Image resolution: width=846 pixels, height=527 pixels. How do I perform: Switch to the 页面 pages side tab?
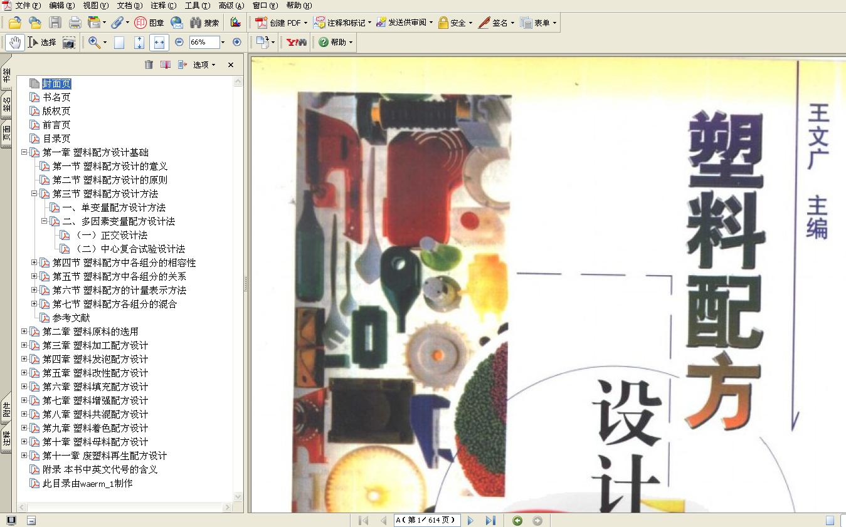[x=6, y=133]
